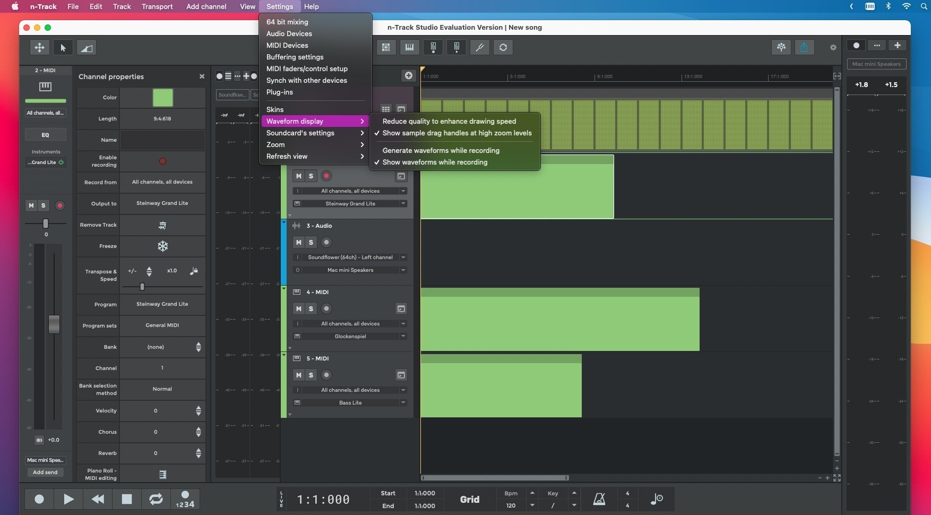Click the Grid button in transport bar
The height and width of the screenshot is (515, 931).
coord(470,499)
